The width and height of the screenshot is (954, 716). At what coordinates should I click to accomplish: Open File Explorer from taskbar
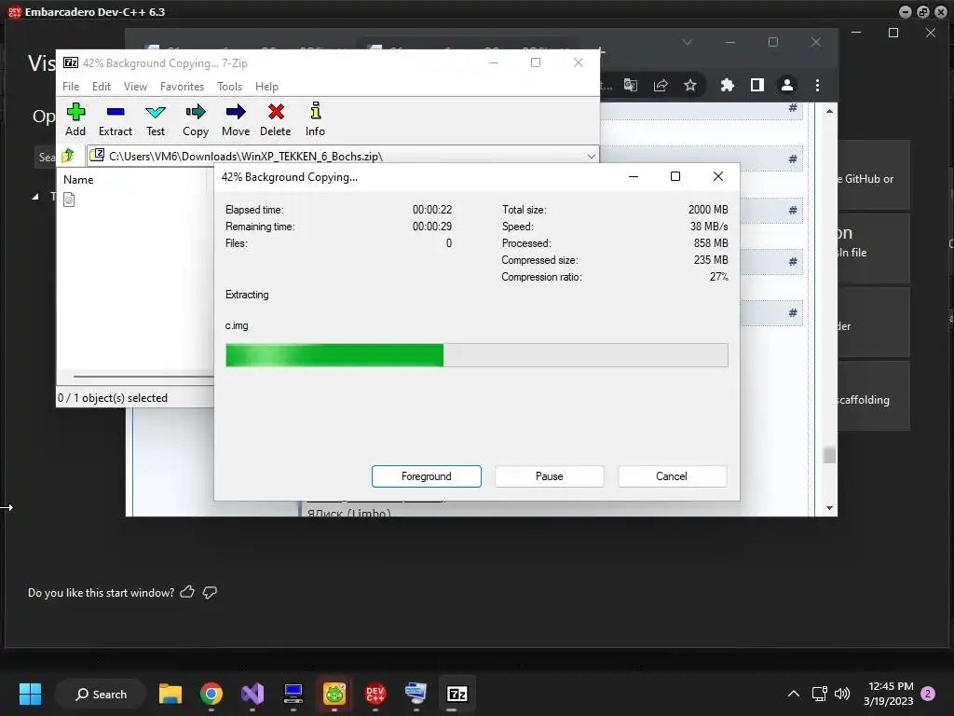point(170,694)
